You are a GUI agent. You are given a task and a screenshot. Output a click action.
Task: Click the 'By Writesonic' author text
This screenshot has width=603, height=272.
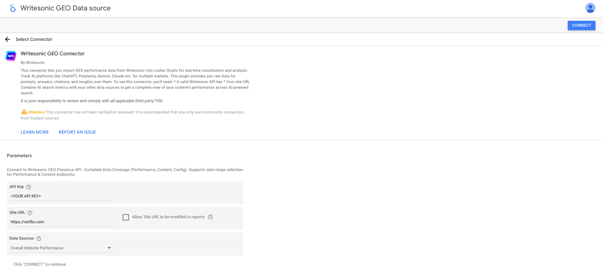(x=33, y=63)
